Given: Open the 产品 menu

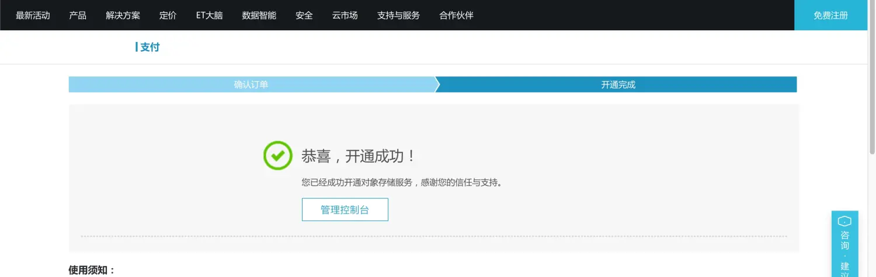Looking at the screenshot, I should 78,16.
